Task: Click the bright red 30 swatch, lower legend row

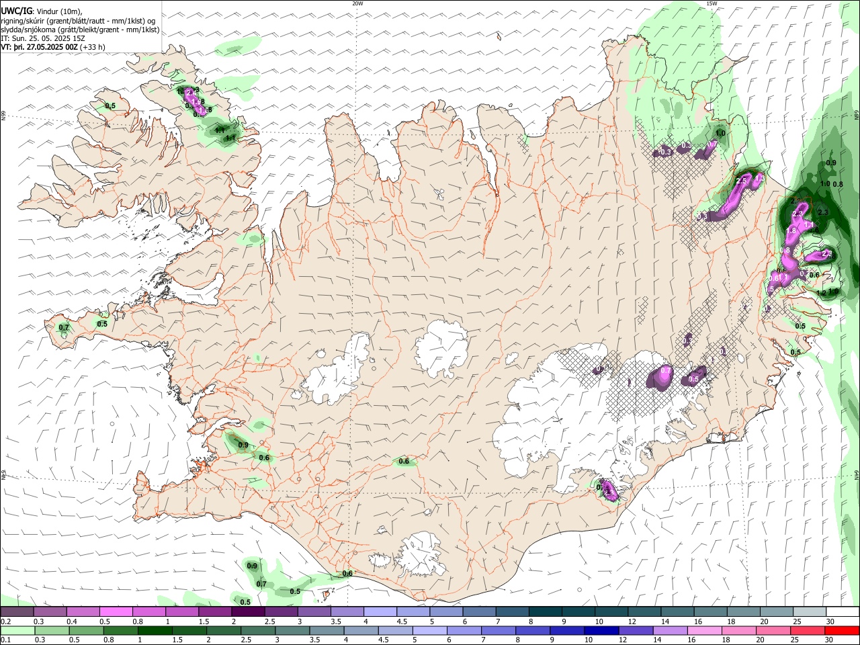Action: (842, 631)
